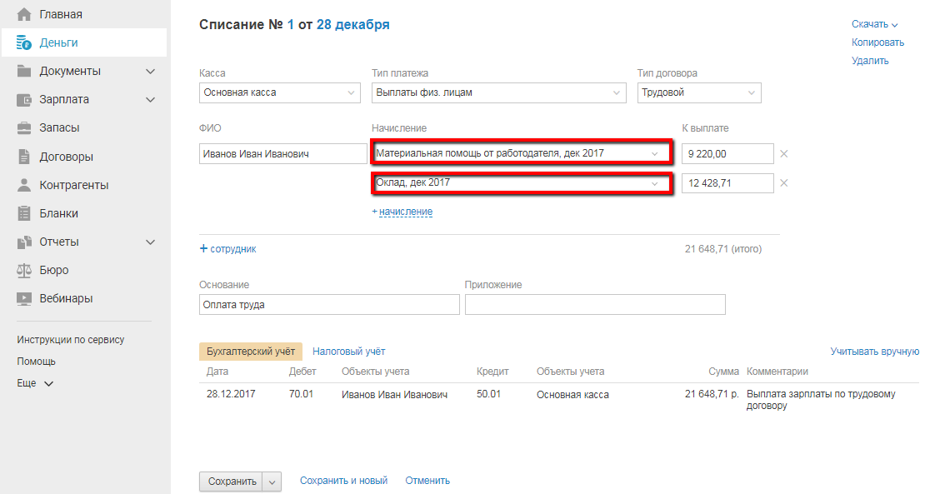Expand the Зарплата menu section
The width and height of the screenshot is (945, 494).
pyautogui.click(x=151, y=99)
